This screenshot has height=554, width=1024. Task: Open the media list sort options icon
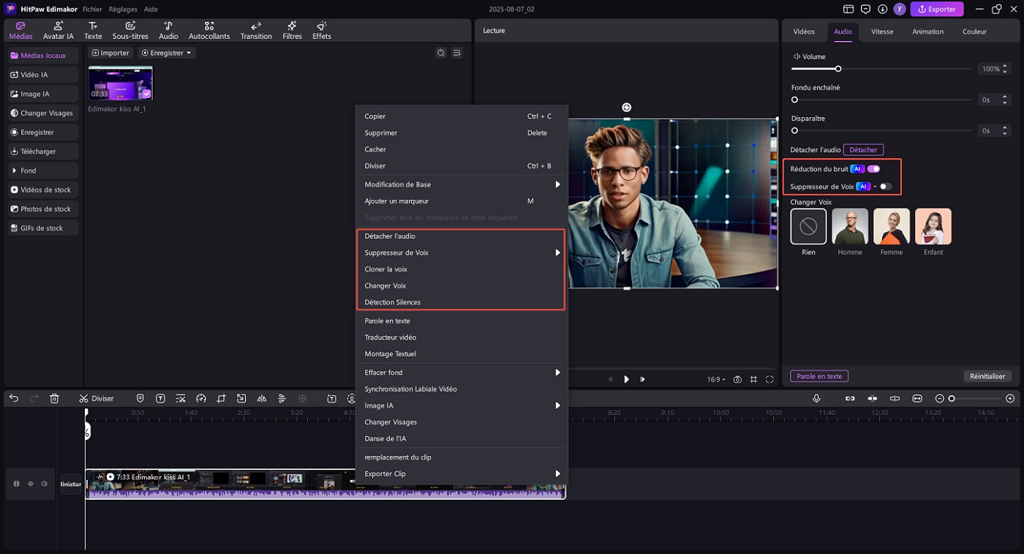tap(457, 53)
